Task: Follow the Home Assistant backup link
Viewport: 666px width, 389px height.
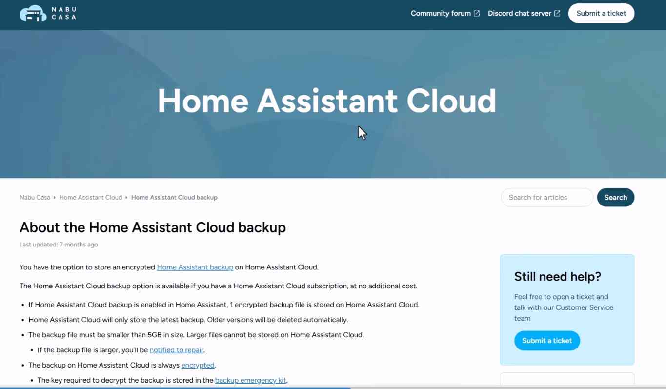Action: pyautogui.click(x=195, y=267)
